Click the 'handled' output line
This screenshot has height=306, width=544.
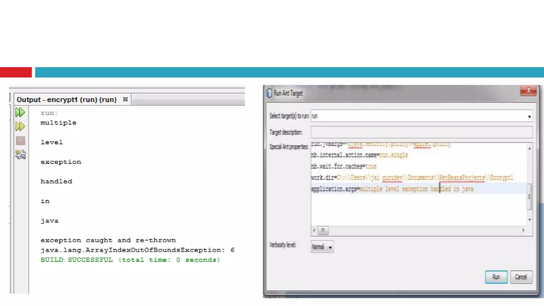coord(56,181)
